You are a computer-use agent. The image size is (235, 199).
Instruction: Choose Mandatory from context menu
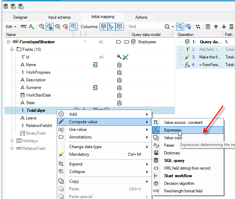pos(104,154)
